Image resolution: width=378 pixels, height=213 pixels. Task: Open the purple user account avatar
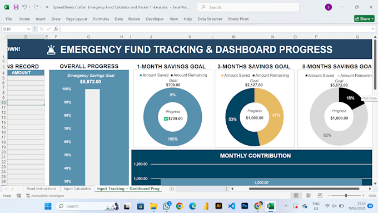point(329,7)
